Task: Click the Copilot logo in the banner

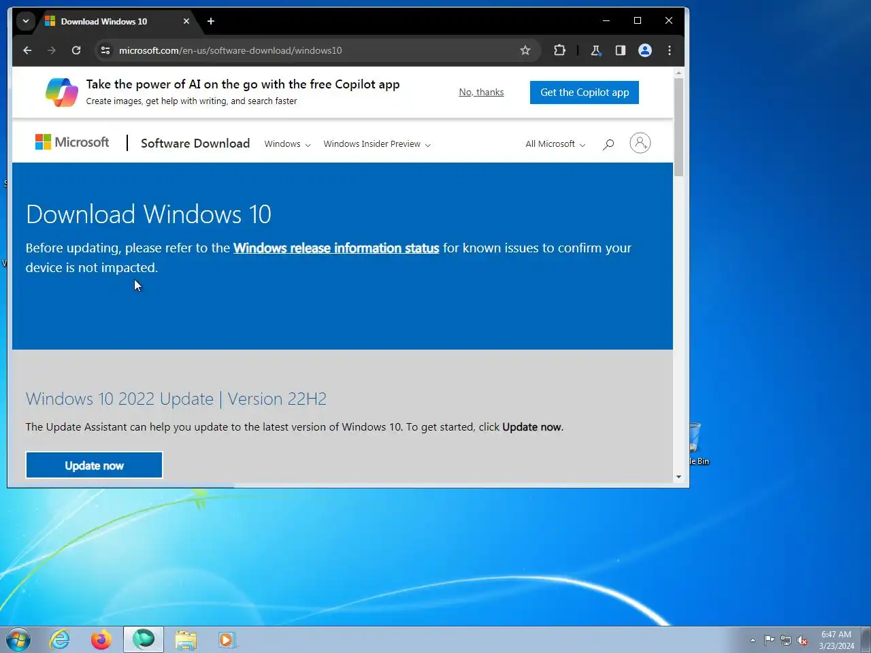Action: [62, 93]
